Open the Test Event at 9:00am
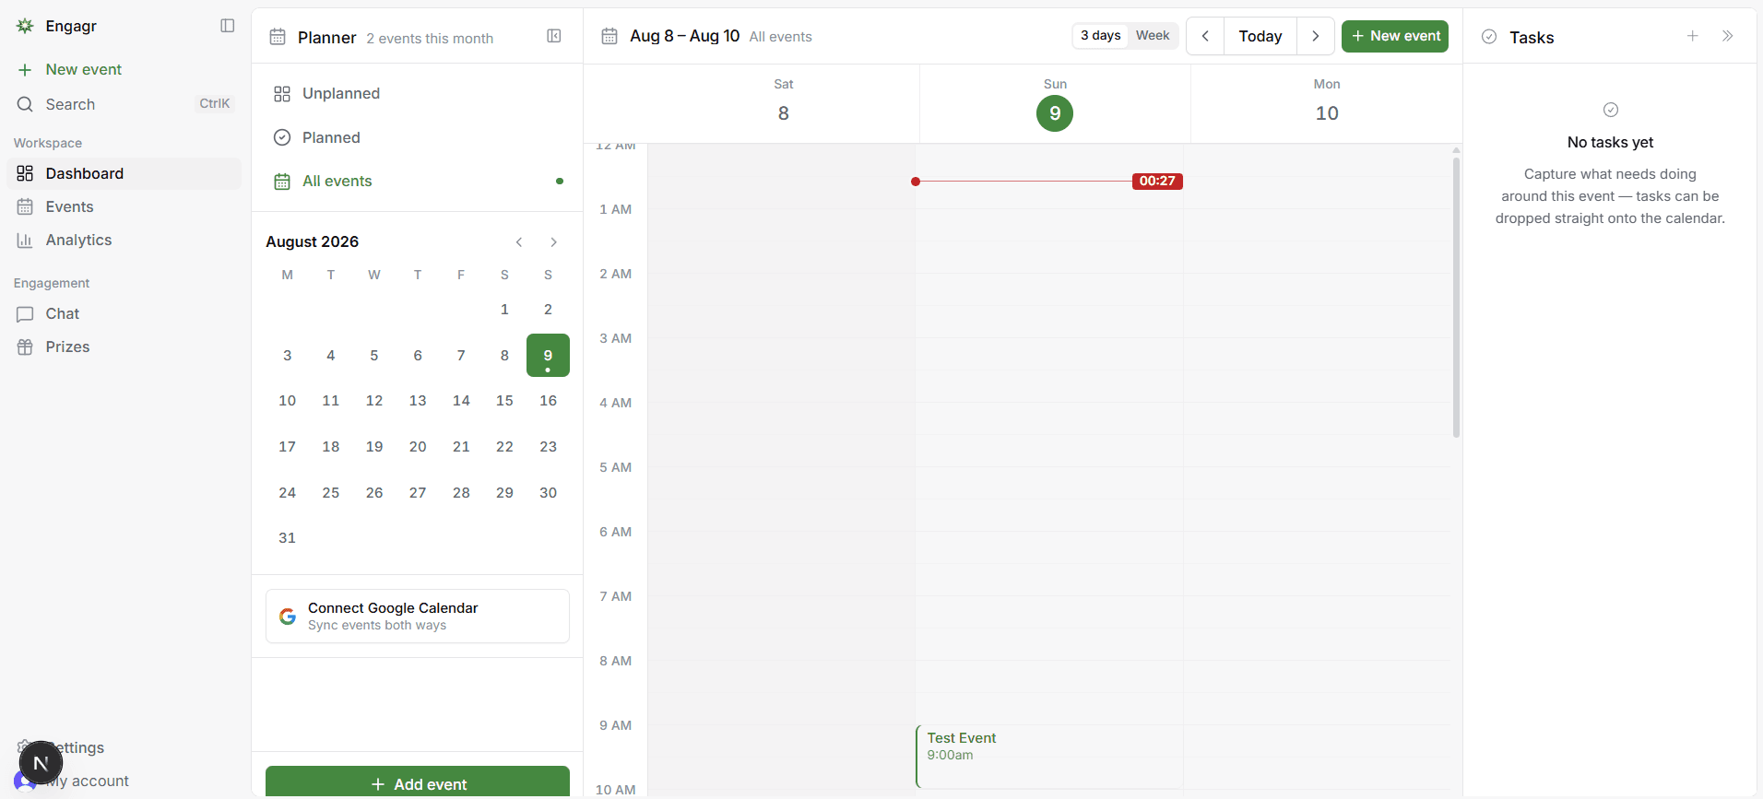 [x=1049, y=757]
